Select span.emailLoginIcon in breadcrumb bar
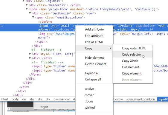Image resolution: width=168 pixels, height=115 pixels. (140, 99)
